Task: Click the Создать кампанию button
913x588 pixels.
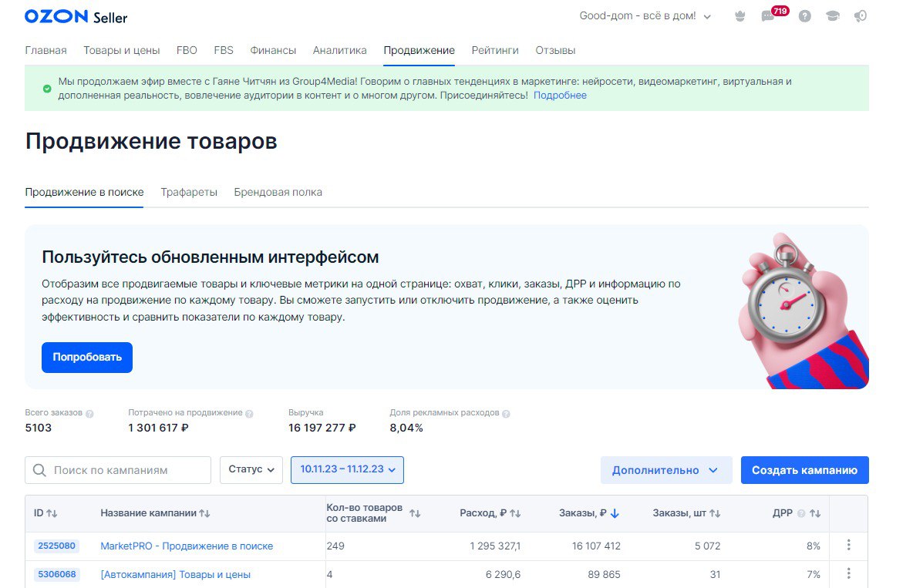Action: click(x=805, y=470)
